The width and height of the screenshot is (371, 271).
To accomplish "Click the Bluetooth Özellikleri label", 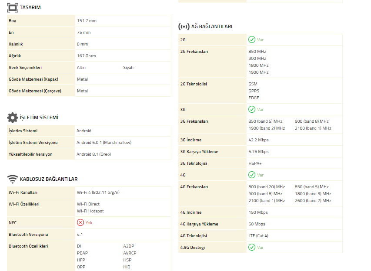I will pos(28,246).
